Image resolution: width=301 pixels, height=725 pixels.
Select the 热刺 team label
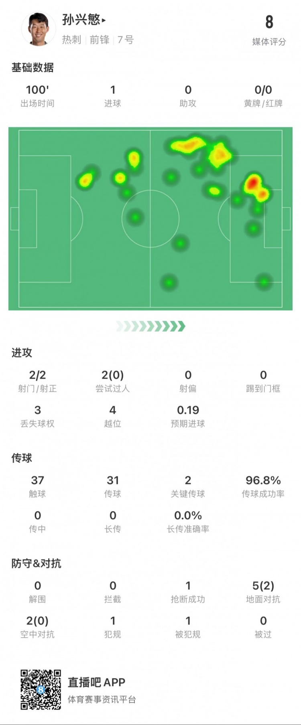[x=71, y=40]
